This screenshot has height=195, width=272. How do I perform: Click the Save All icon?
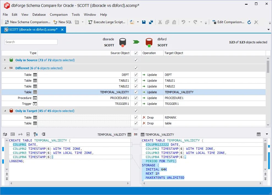[151, 22]
